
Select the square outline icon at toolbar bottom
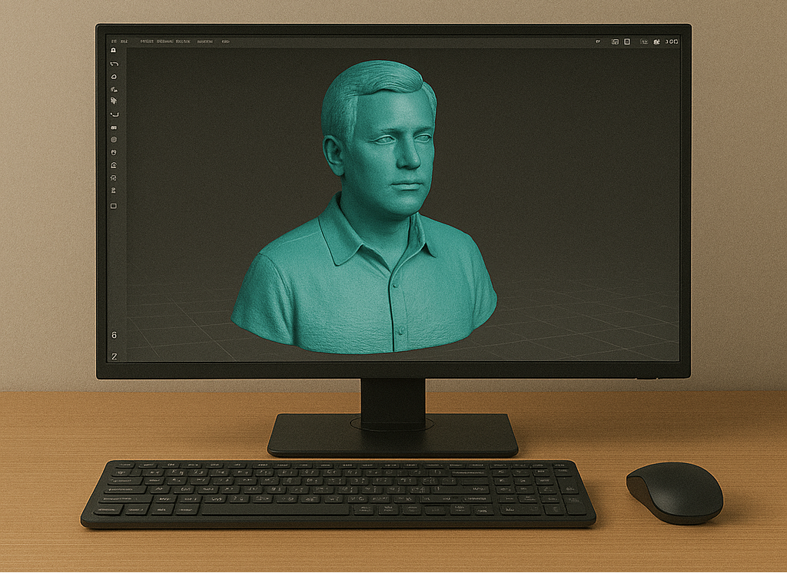pos(114,206)
